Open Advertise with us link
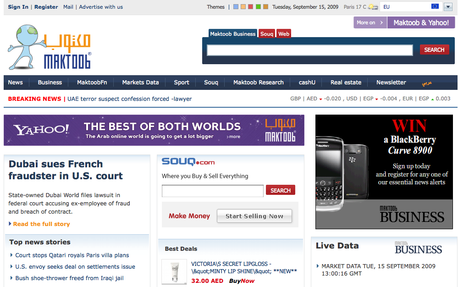The width and height of the screenshot is (469, 287). pos(101,7)
